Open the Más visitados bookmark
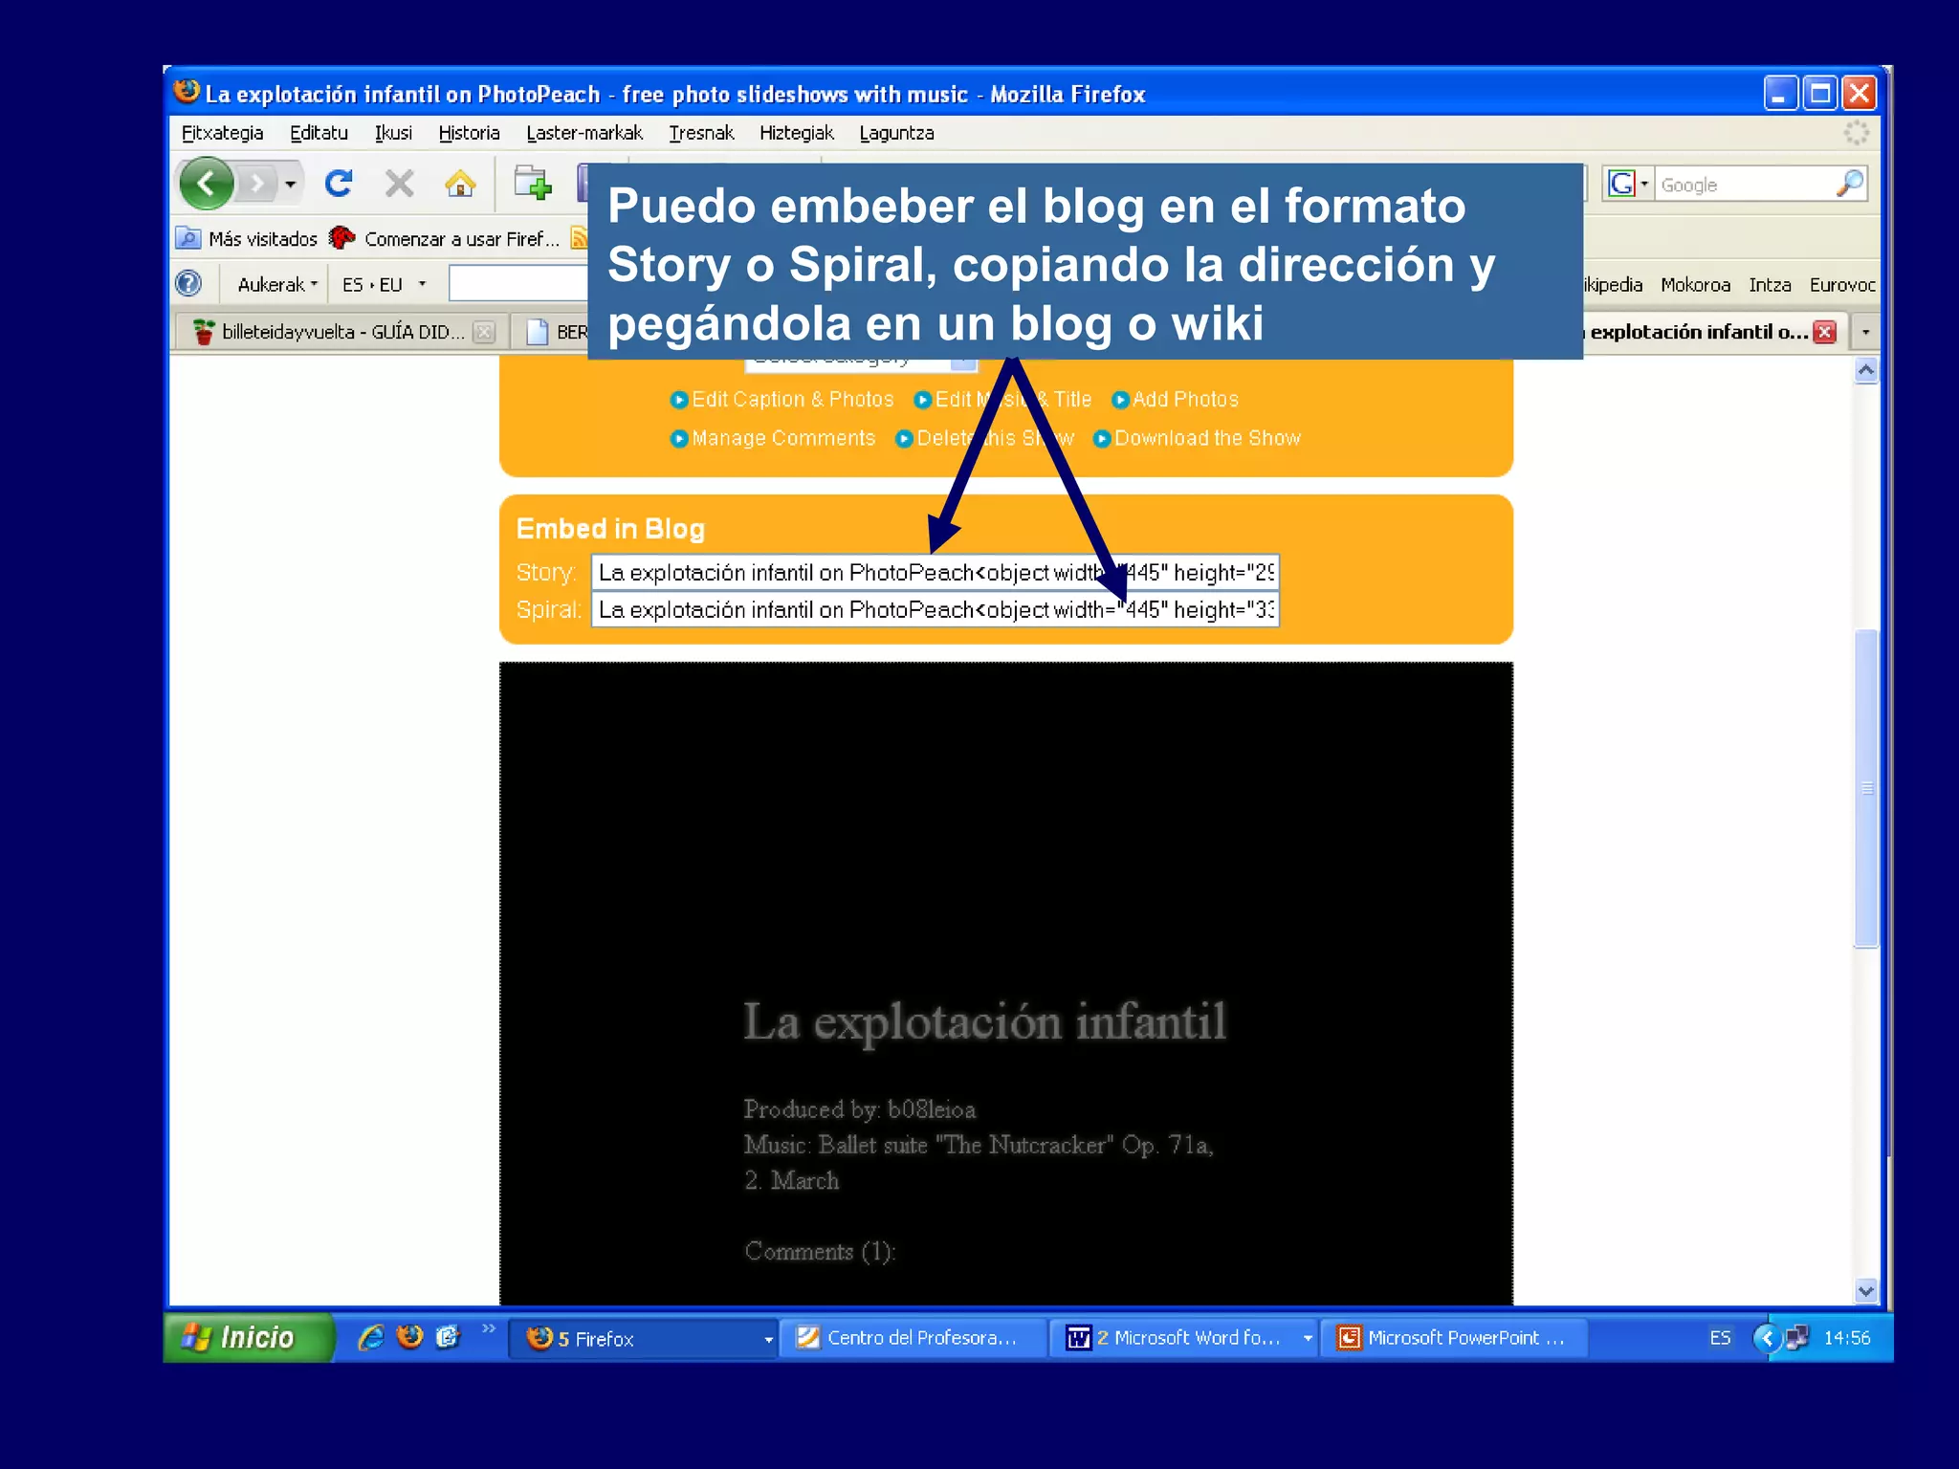This screenshot has height=1469, width=1959. (x=248, y=238)
